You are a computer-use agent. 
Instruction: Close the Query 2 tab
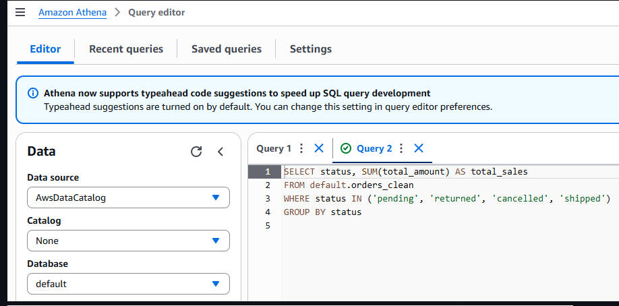point(419,148)
